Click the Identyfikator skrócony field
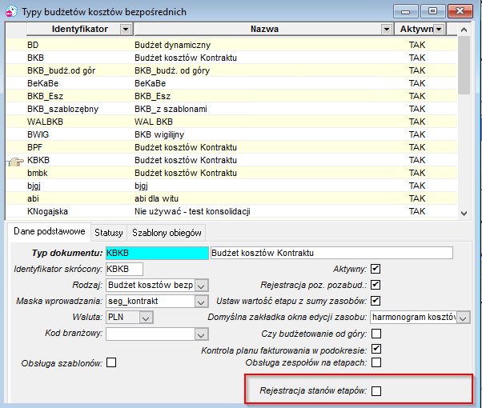Viewport: 482px width, 408px height. (124, 269)
